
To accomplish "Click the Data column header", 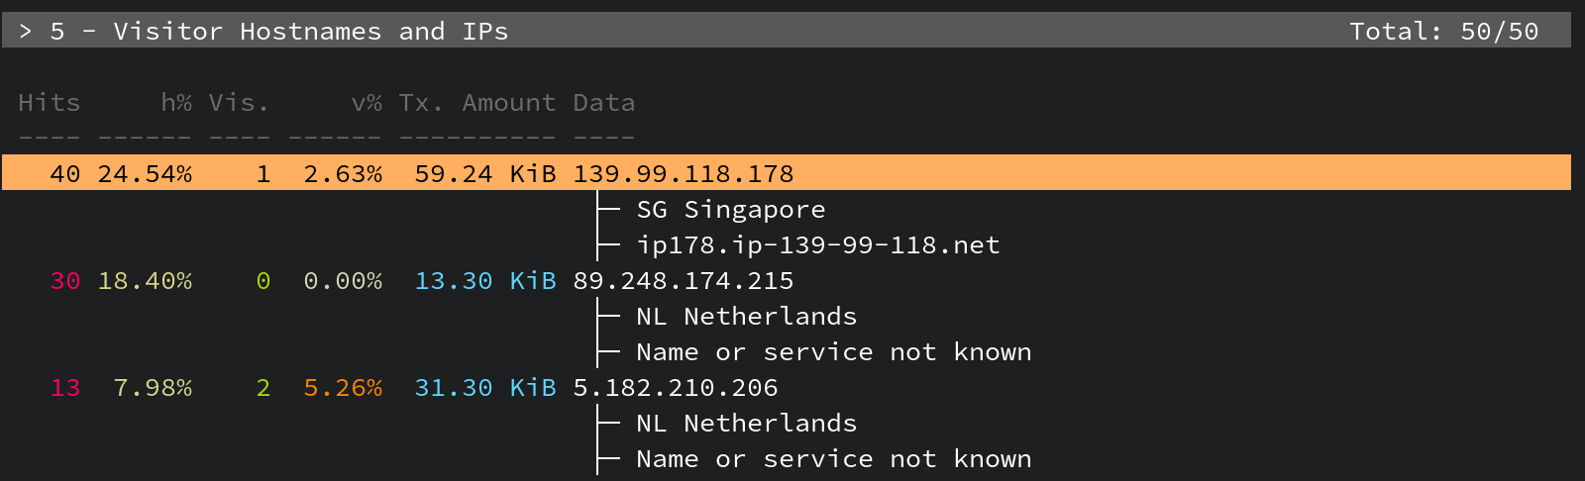I will point(603,103).
